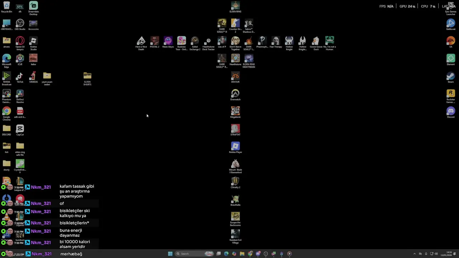Open the ELDEN SHORTS folder

click(87, 78)
